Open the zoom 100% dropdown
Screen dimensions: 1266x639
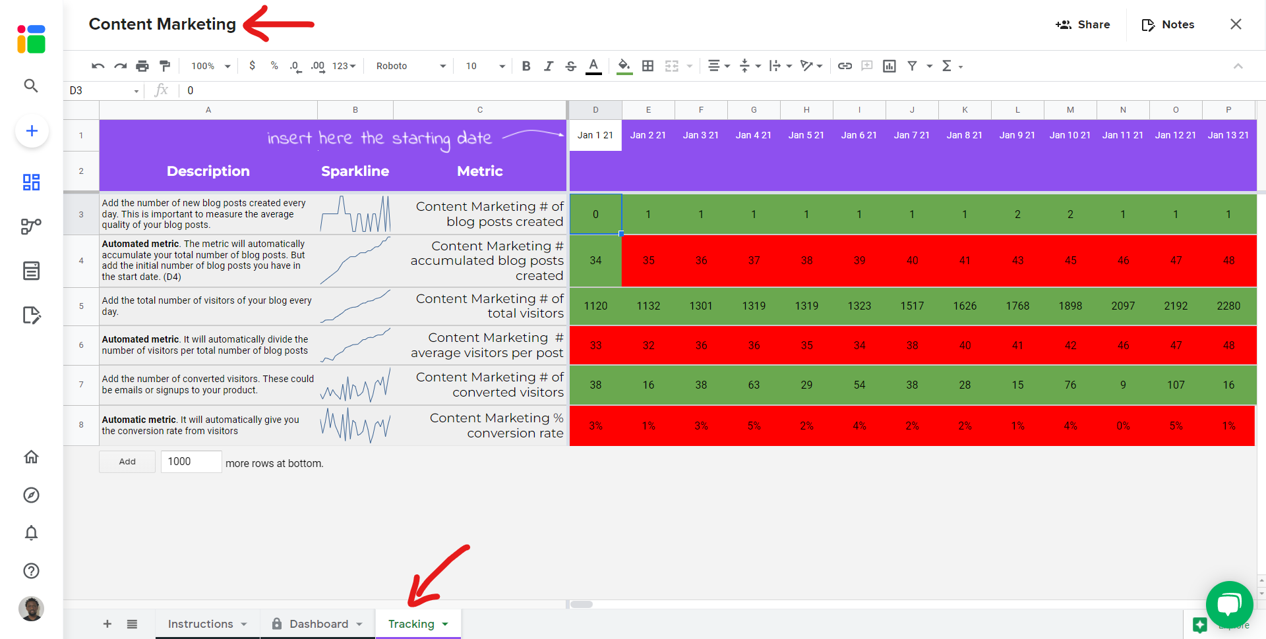pyautogui.click(x=210, y=66)
